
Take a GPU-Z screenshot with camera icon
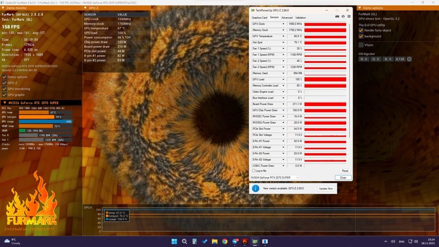click(x=337, y=17)
